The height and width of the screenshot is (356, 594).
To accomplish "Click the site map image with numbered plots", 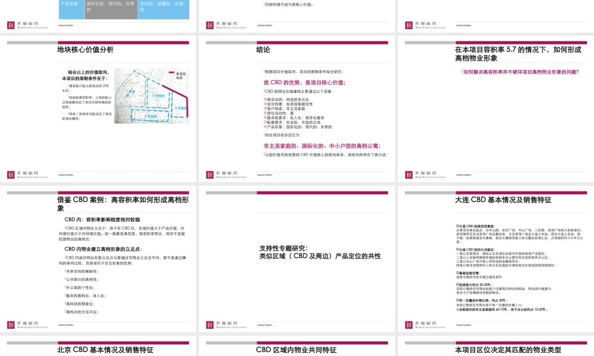I will pos(150,96).
